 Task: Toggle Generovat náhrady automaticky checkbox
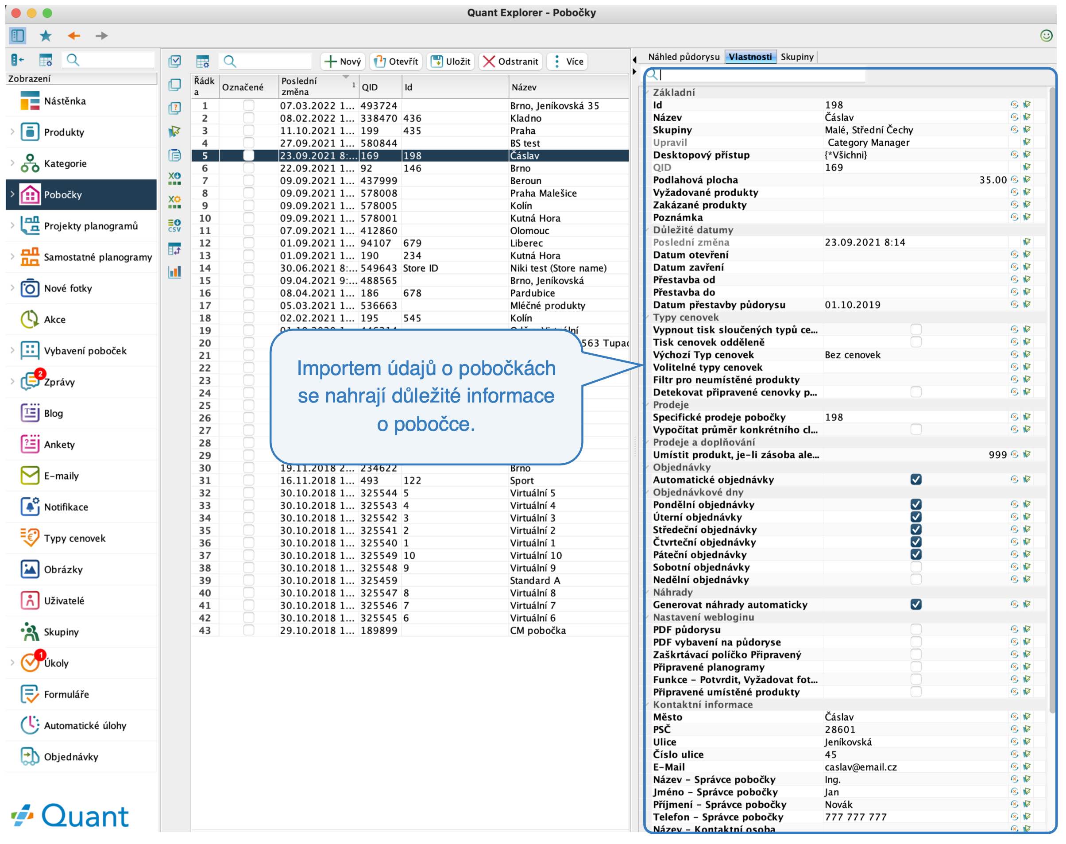click(x=915, y=604)
